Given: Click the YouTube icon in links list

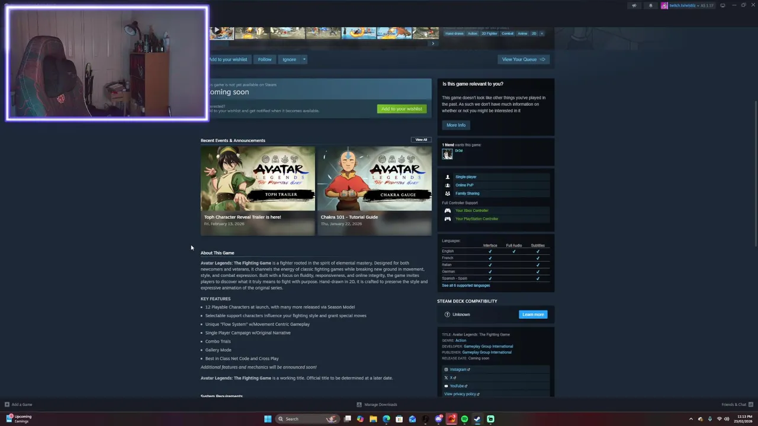Looking at the screenshot, I should pyautogui.click(x=446, y=386).
